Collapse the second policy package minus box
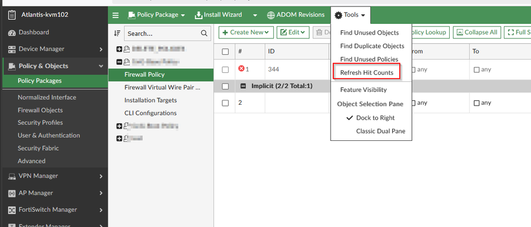The width and height of the screenshot is (531, 227). pos(119,62)
